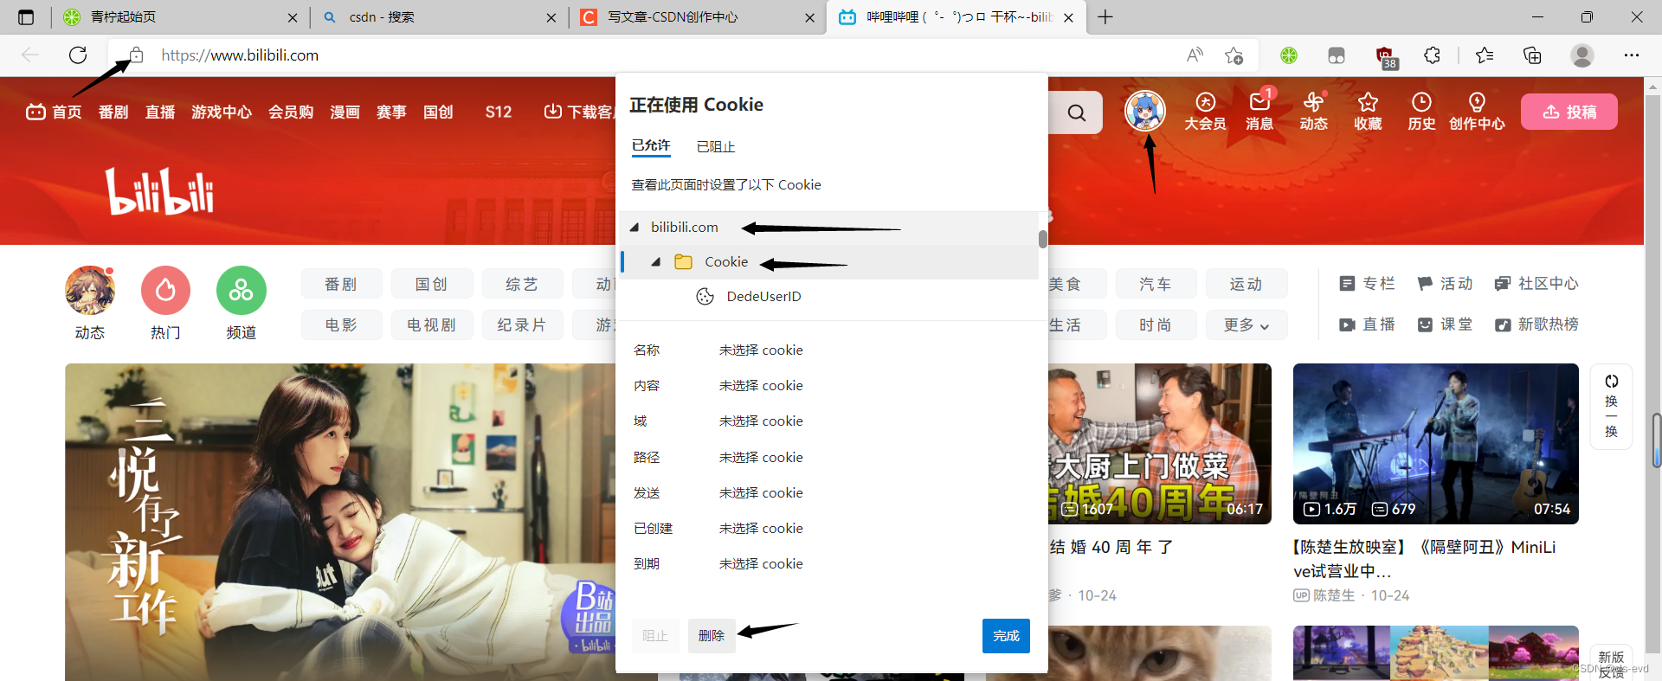Open the Collections toolbar icon

[1532, 55]
